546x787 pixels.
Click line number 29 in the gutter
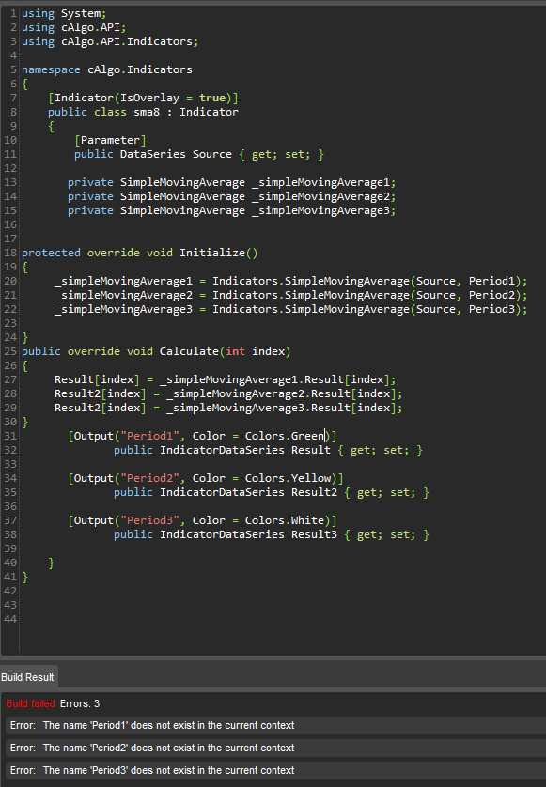point(10,408)
